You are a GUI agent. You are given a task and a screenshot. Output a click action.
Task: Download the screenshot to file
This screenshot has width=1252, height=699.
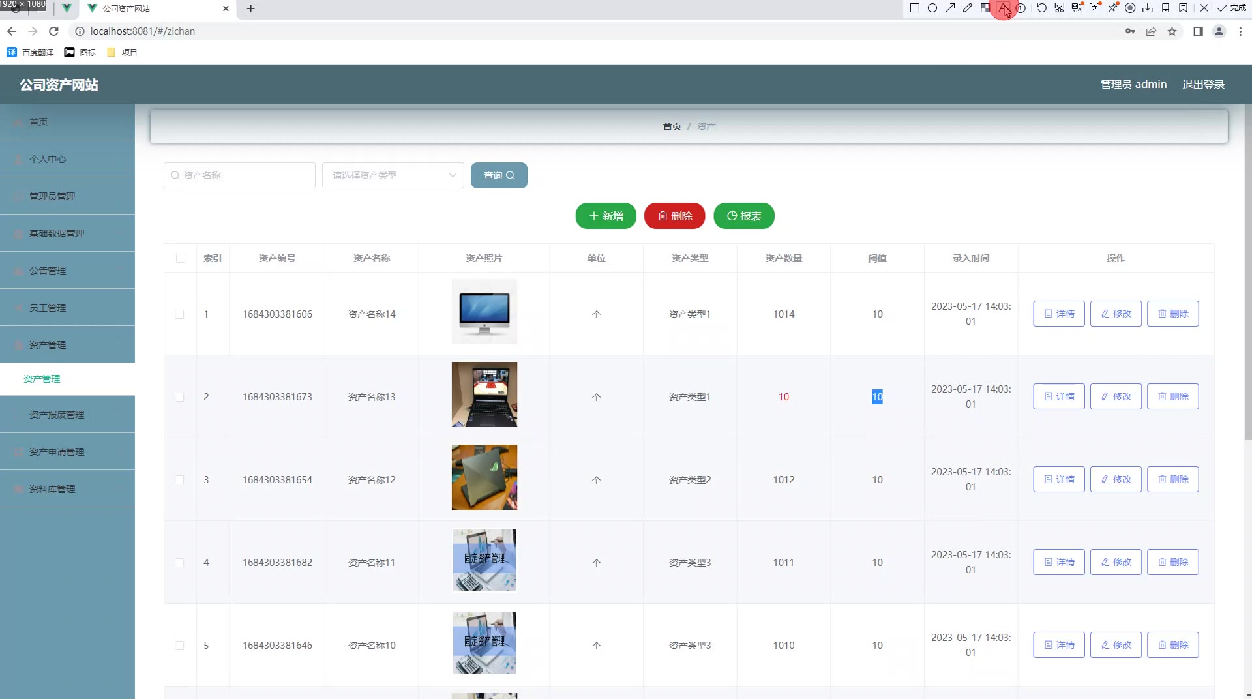[1148, 8]
